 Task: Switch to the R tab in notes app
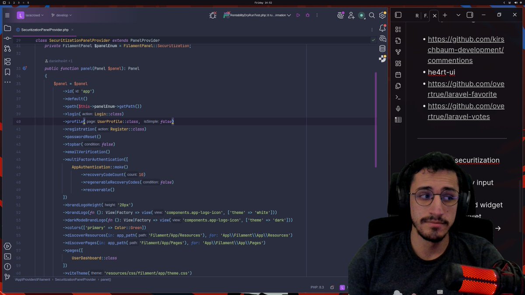click(x=417, y=15)
